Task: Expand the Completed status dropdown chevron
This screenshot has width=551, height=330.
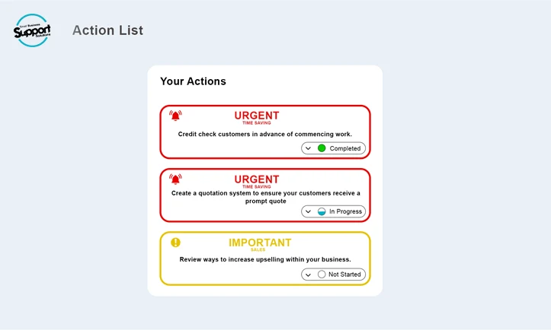Action: pos(308,148)
